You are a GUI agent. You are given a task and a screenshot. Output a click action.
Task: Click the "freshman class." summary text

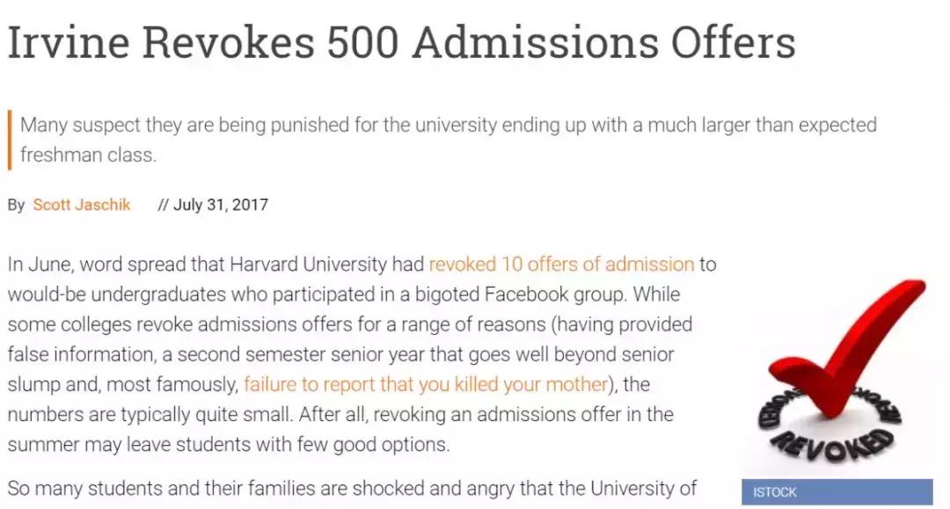click(x=88, y=155)
